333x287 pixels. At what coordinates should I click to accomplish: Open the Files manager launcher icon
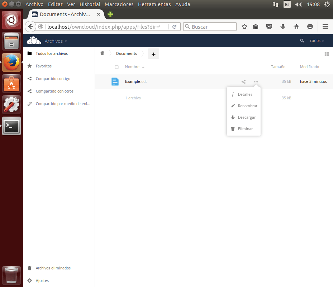[x=11, y=41]
